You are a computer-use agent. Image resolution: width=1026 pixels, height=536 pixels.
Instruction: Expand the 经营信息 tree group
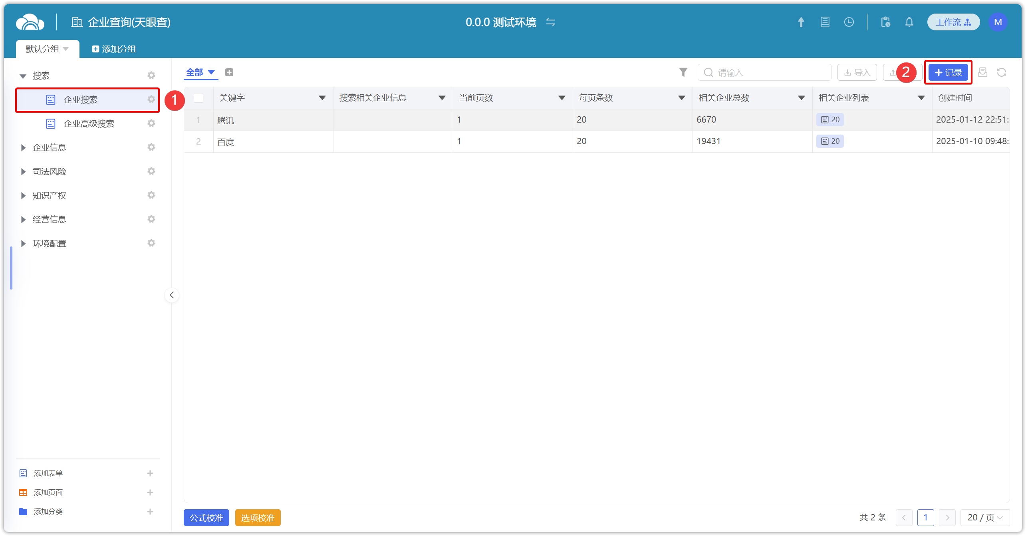(x=23, y=220)
